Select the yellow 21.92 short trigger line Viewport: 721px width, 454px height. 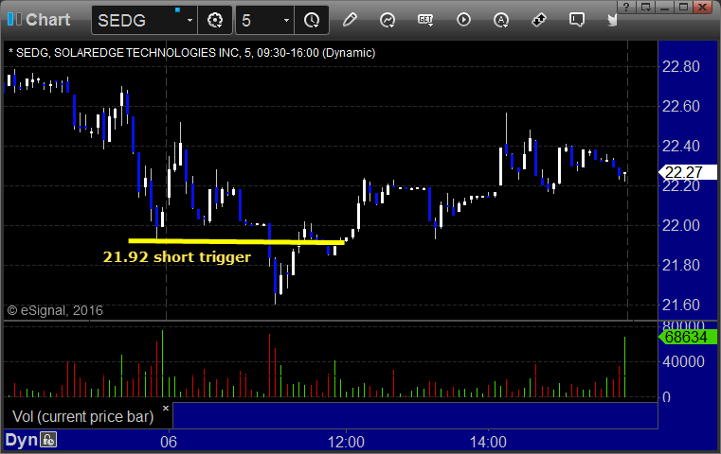[x=236, y=241]
